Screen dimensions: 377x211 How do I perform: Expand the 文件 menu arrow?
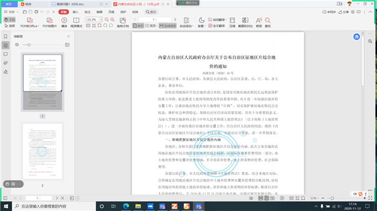[18, 12]
